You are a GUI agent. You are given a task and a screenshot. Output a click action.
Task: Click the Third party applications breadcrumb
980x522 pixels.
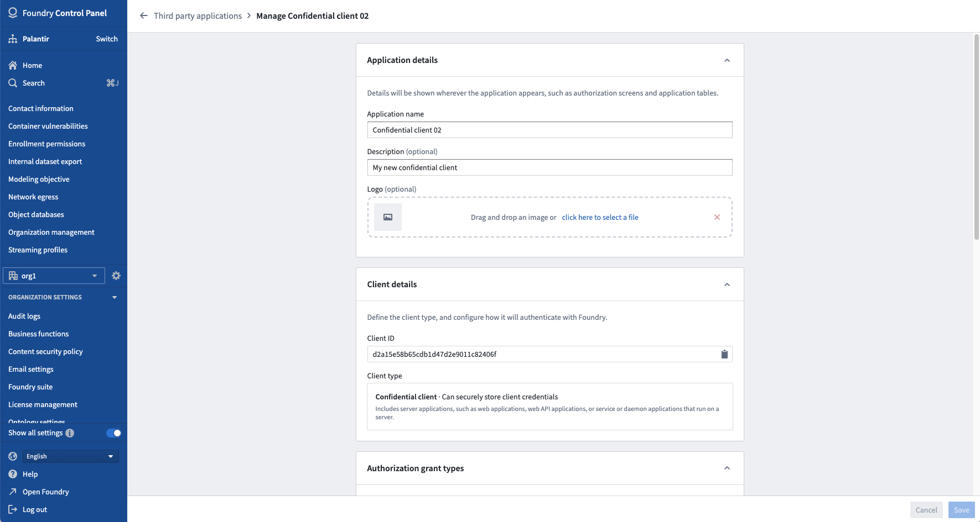[198, 15]
